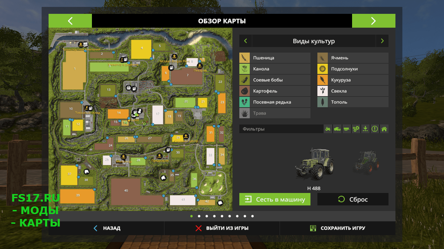Select the Кукуруза orange color swatch
The width and height of the screenshot is (444, 249).
pos(323,80)
